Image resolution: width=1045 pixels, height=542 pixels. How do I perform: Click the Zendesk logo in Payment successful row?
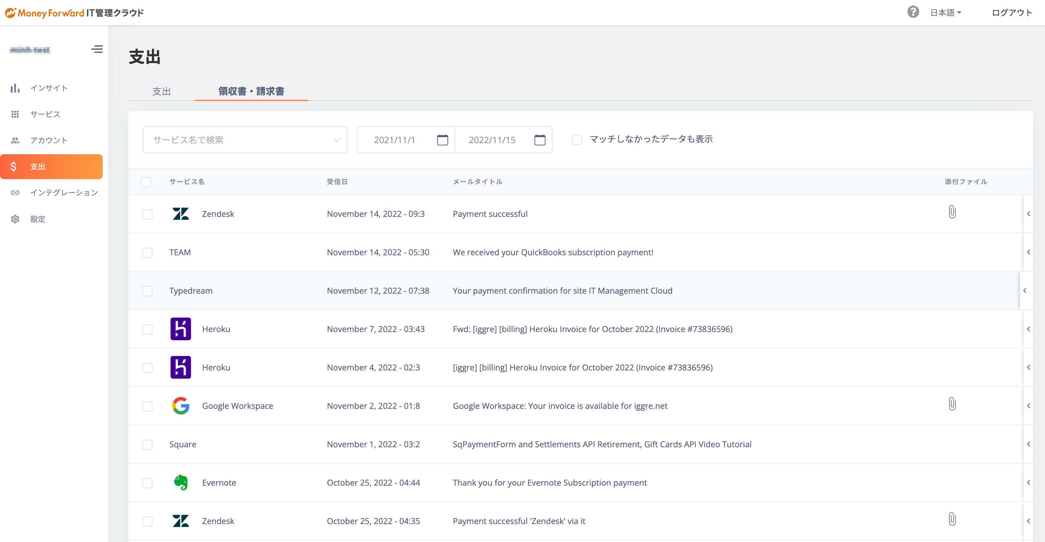click(x=180, y=214)
